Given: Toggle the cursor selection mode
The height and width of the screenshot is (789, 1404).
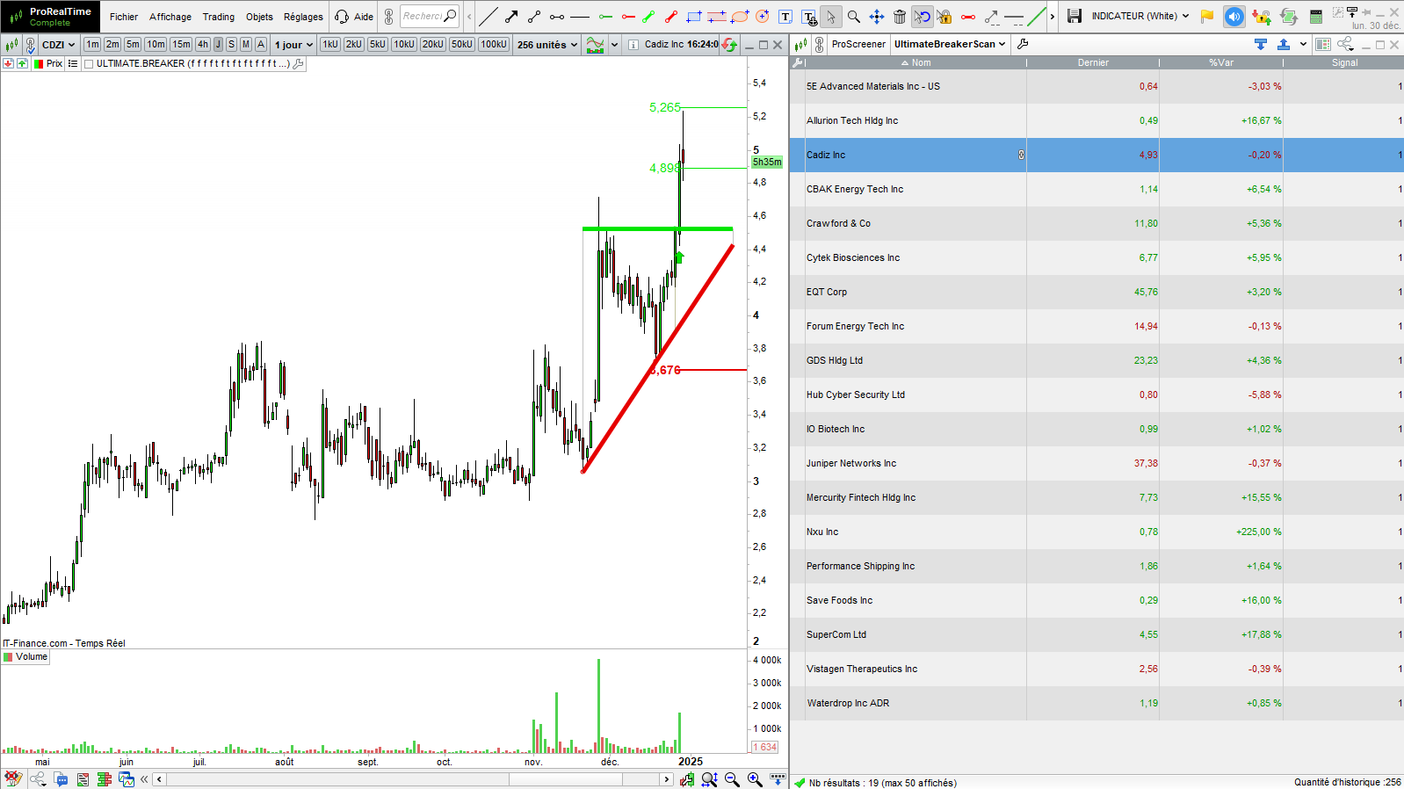Looking at the screenshot, I should point(830,16).
